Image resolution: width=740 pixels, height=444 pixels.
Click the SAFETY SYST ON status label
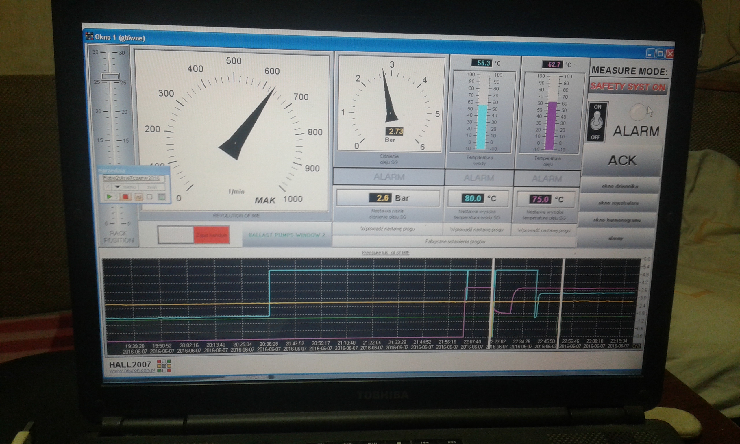628,86
